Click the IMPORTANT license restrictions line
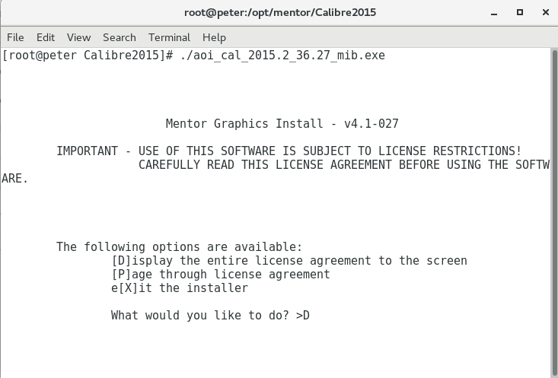 point(289,151)
